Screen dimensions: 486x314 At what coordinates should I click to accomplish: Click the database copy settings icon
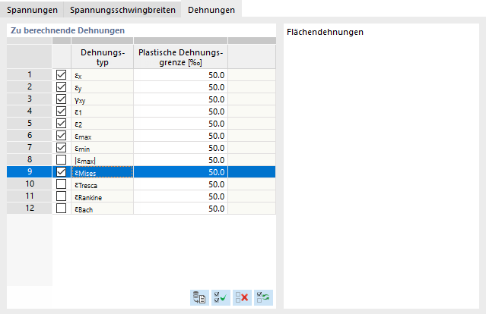point(199,297)
